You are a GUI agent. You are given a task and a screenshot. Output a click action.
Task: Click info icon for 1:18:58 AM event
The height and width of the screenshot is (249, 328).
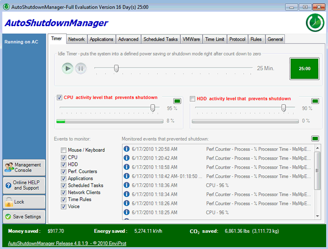coord(127,167)
